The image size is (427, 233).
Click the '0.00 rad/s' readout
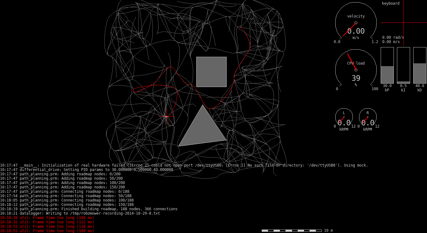tap(393, 37)
